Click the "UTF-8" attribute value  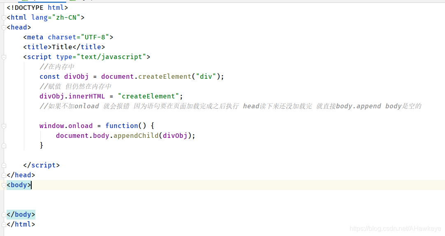point(95,37)
